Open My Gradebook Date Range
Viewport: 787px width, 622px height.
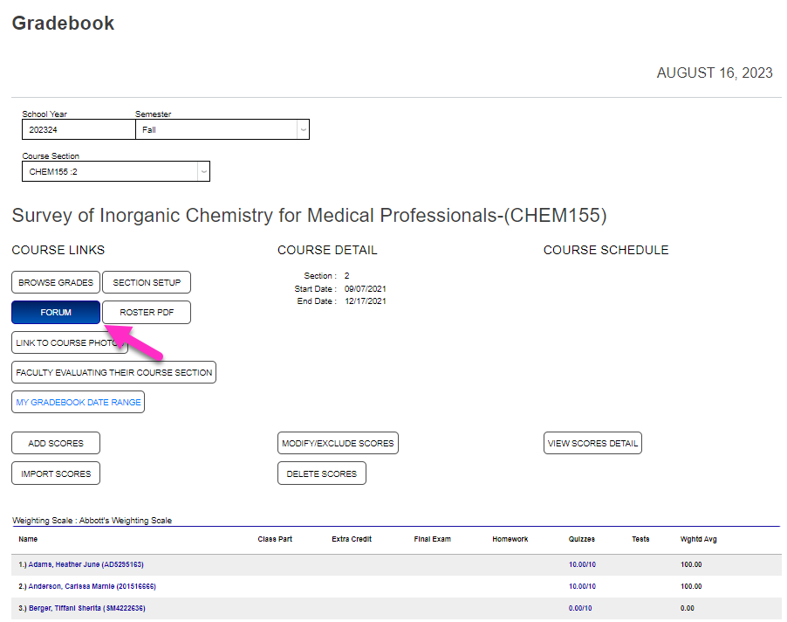click(x=78, y=402)
